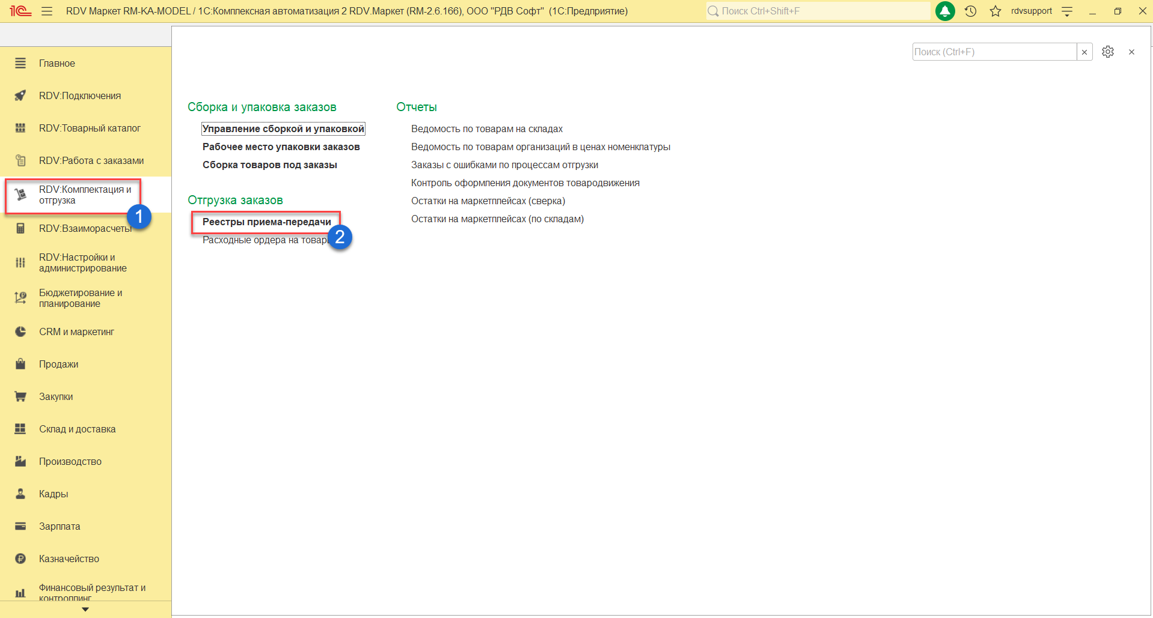Click the Отчеты heading
The image size is (1153, 618).
point(417,107)
